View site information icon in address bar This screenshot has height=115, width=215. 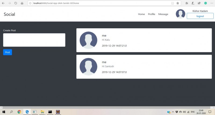[x=30, y=3]
